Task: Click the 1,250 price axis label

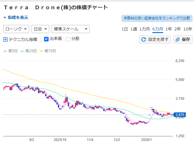Action: (180, 136)
